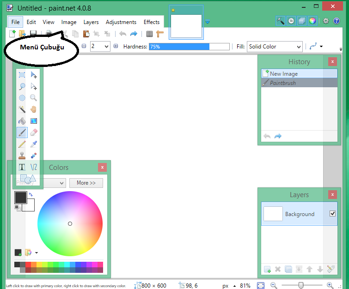Select the Shapes tool
This screenshot has width=349, height=289.
pos(28,179)
